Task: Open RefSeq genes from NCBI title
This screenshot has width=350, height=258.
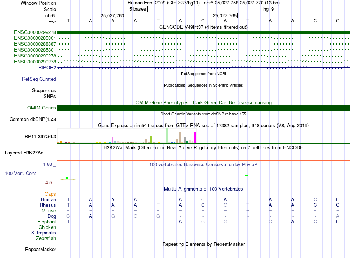Action: click(204, 74)
